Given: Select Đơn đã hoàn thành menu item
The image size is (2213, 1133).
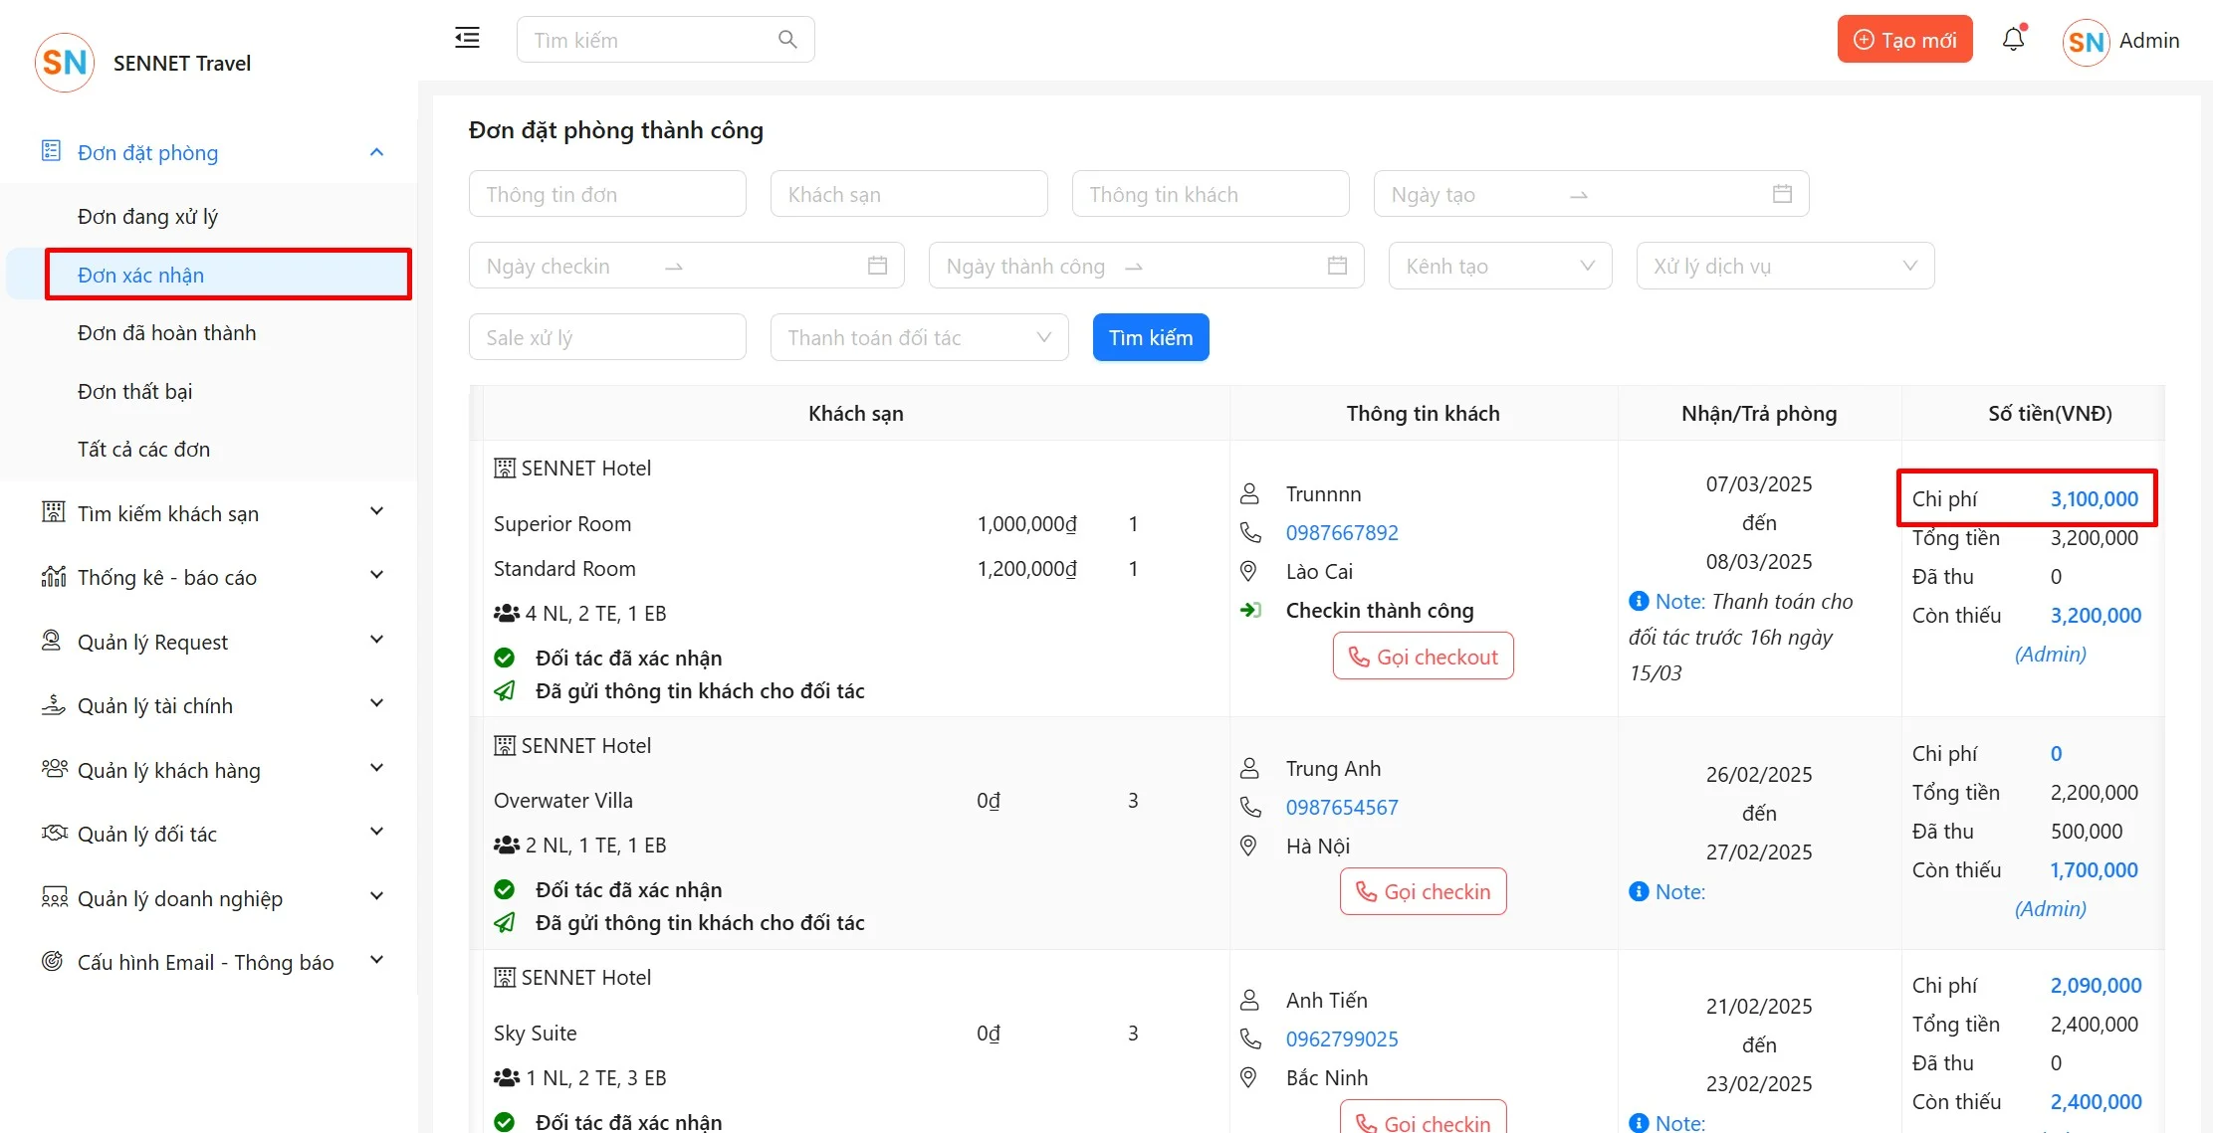Looking at the screenshot, I should [x=166, y=333].
